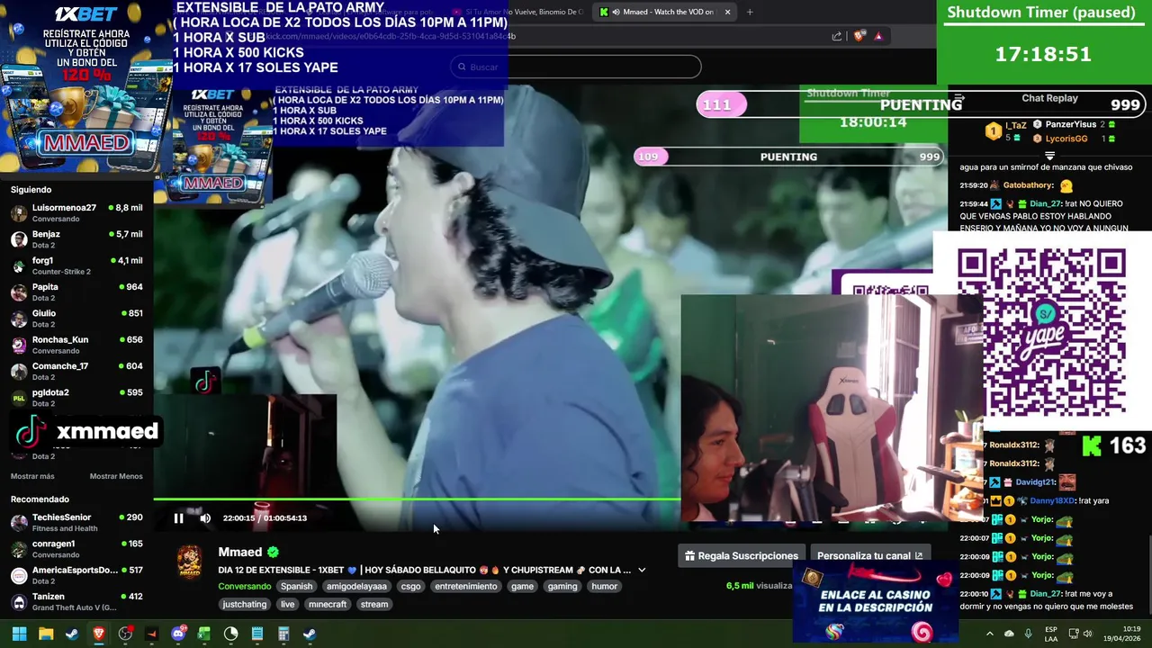Click Gatobathory username in chat

[1029, 185]
